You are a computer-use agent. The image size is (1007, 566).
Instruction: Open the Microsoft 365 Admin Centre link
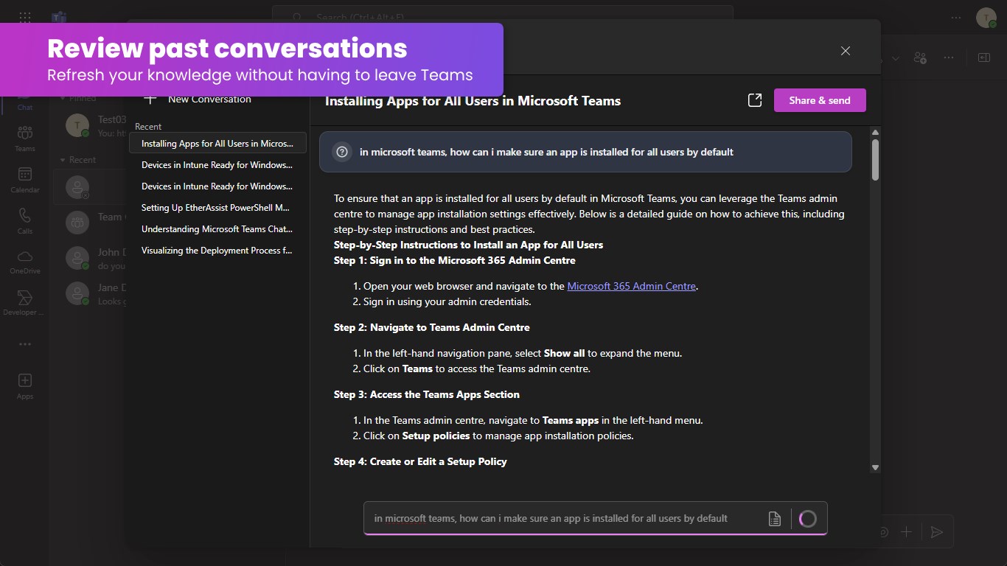click(x=632, y=286)
